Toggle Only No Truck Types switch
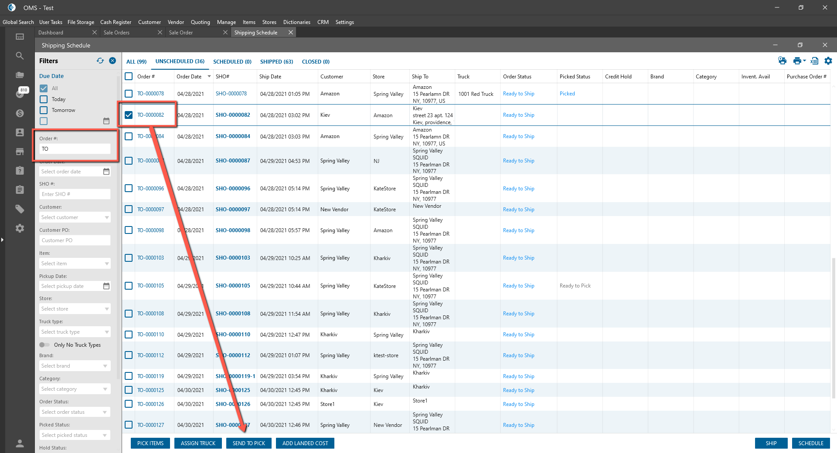 44,345
